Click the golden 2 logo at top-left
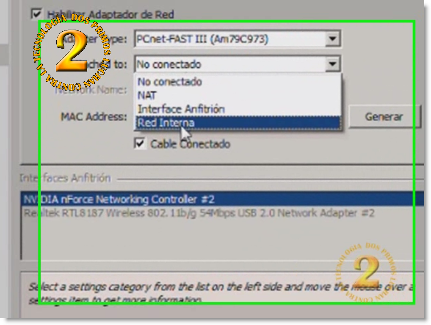 click(72, 52)
